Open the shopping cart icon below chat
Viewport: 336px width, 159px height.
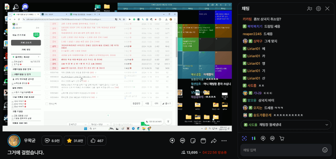pos(282,138)
